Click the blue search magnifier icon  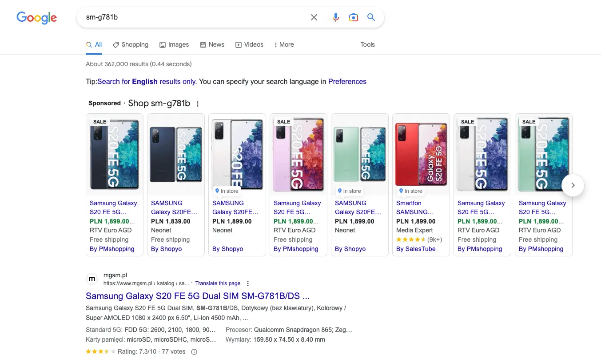371,17
